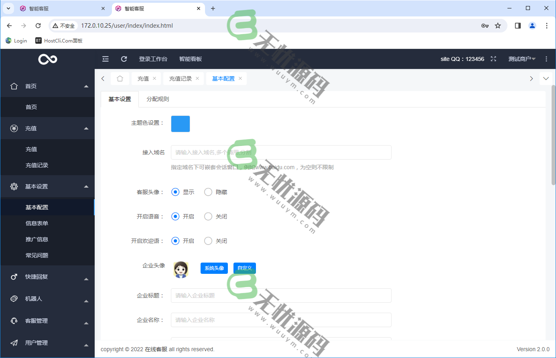This screenshot has height=358, width=556.
Task: Select the home icon for 首页 in sidebar
Action: pyautogui.click(x=14, y=86)
